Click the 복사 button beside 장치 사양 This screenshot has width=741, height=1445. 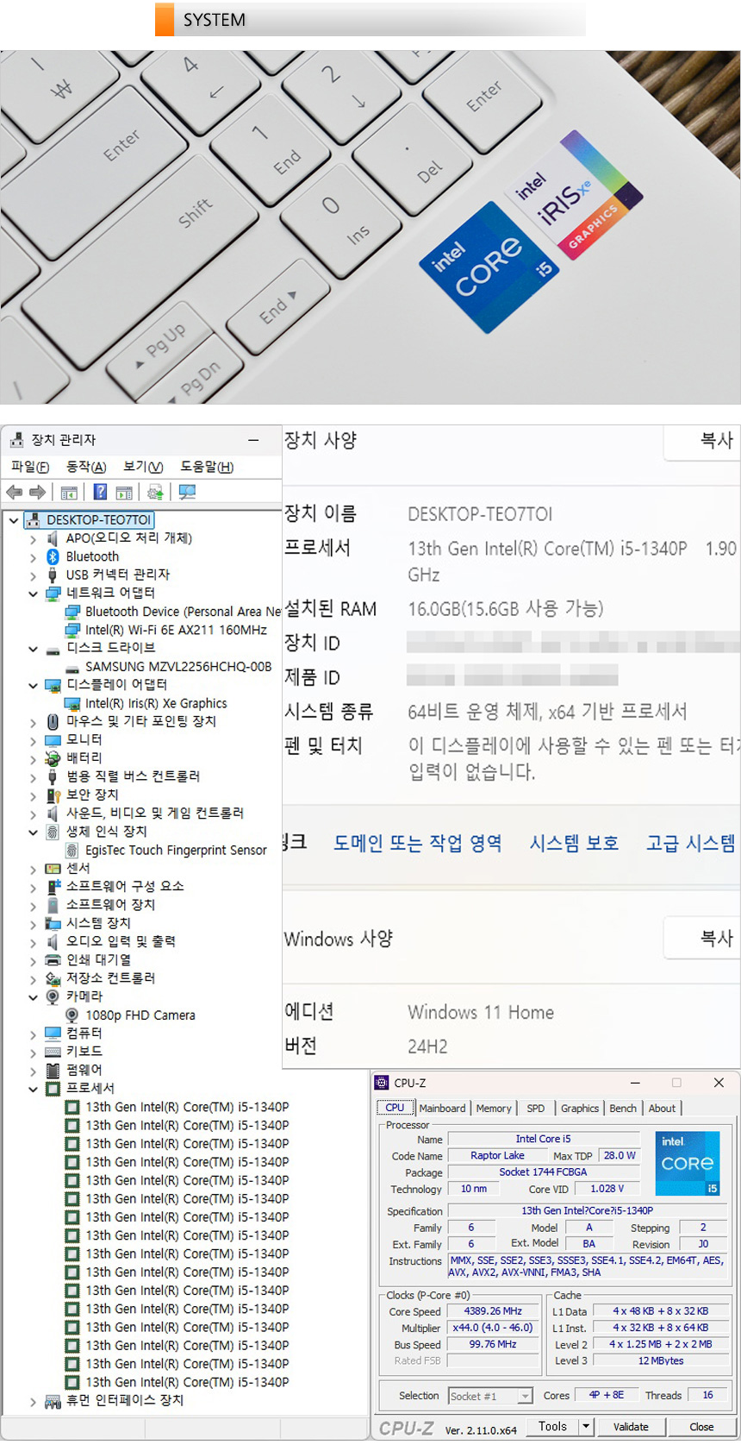(715, 441)
